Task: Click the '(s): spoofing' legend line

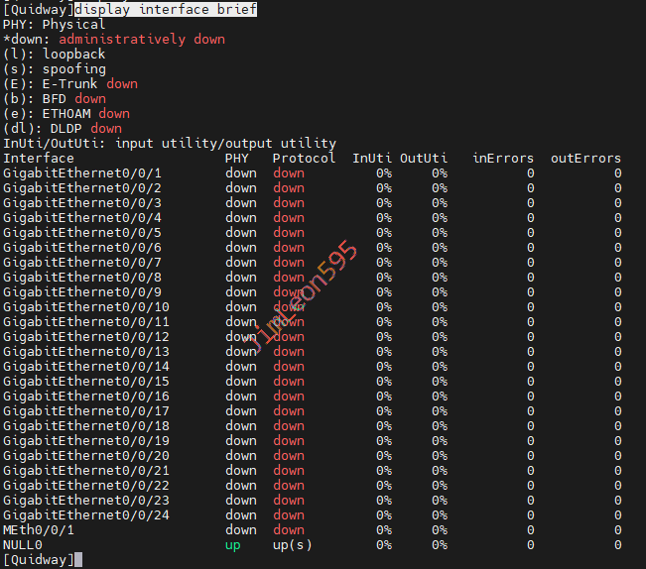Action: 55,69
